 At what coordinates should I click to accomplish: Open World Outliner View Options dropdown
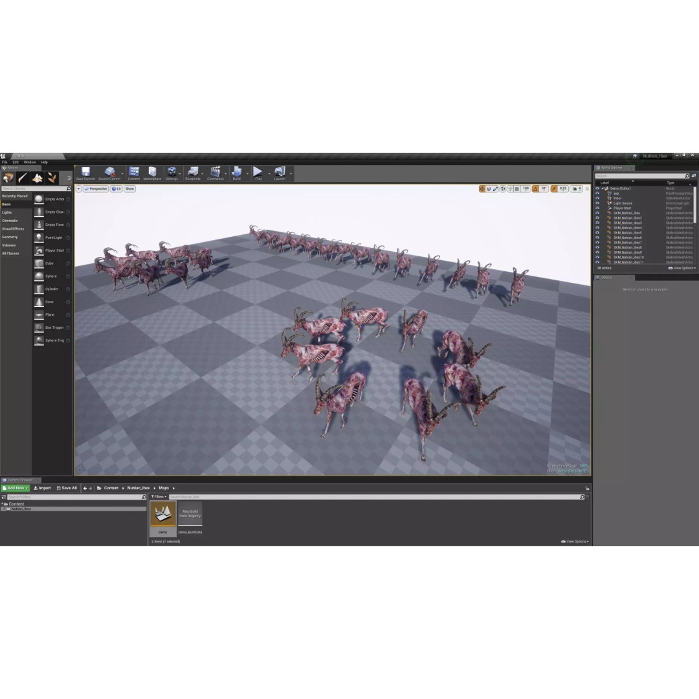coord(681,269)
